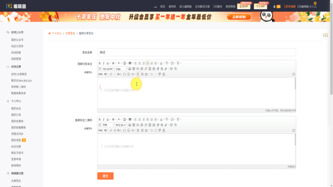The height and width of the screenshot is (187, 333).
Task: Switch bottom editor to HTML source
Action: click(101, 131)
